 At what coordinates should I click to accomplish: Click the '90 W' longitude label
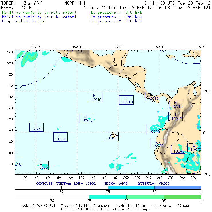118,47
